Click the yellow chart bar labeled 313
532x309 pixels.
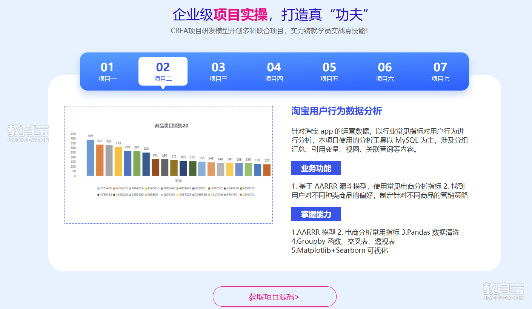click(118, 161)
